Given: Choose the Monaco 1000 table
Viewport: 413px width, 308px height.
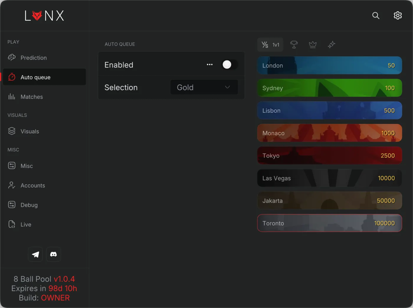Looking at the screenshot, I should (x=330, y=133).
